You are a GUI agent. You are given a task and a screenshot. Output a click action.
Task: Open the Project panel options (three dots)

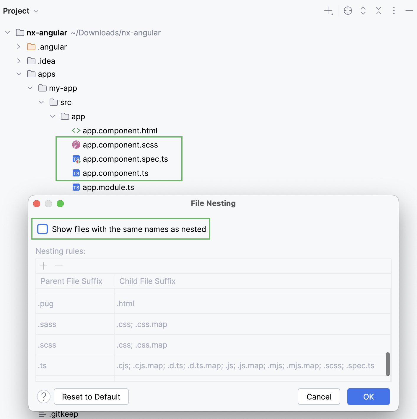(x=394, y=11)
